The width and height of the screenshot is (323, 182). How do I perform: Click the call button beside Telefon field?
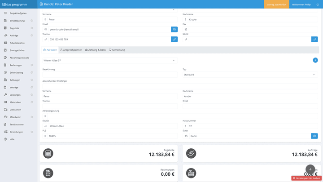click(174, 39)
